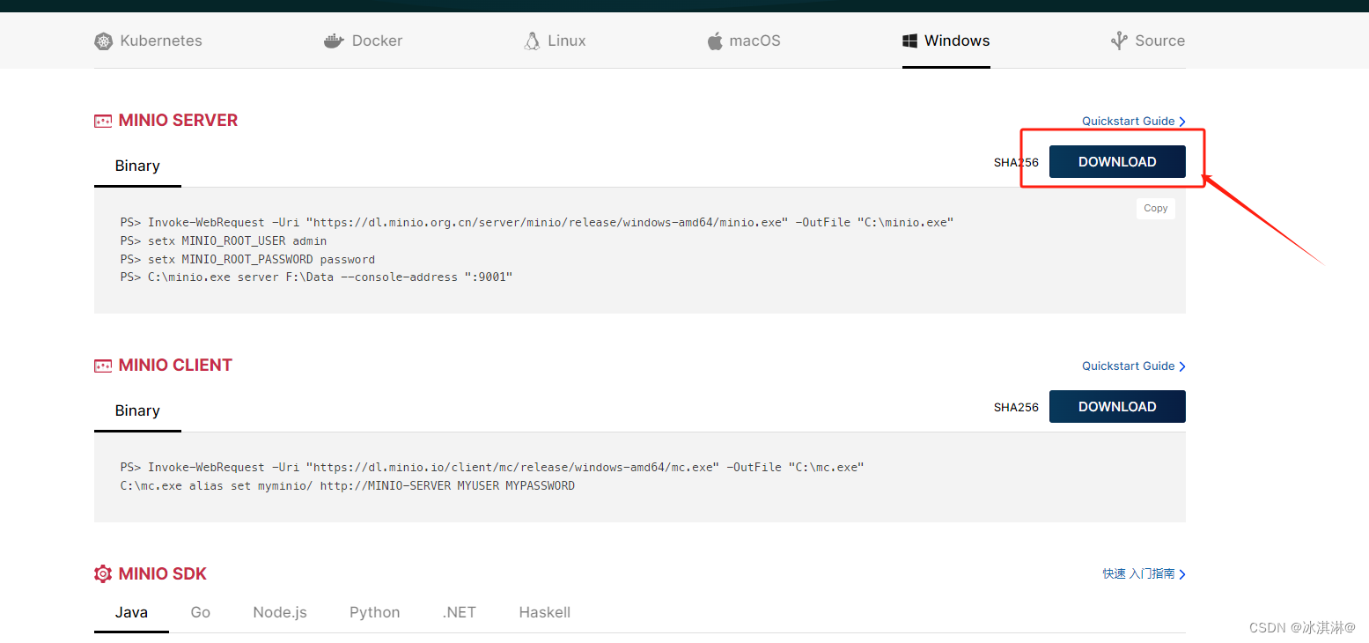Select the Linux platform tab
Viewport: 1369px width, 643px height.
[555, 41]
